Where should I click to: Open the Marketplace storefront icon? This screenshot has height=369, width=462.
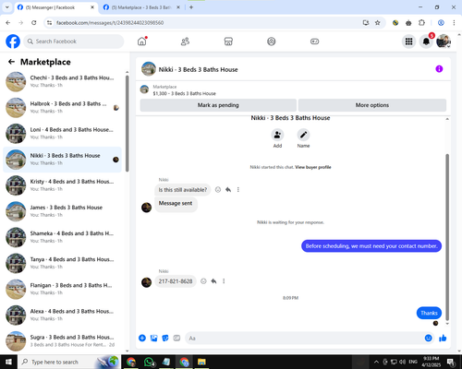[x=228, y=42]
